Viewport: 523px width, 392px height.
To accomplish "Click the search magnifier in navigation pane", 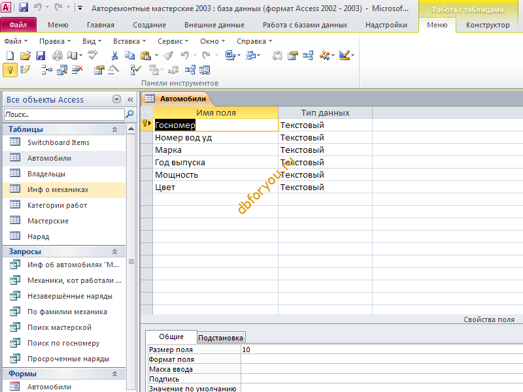I will click(129, 114).
